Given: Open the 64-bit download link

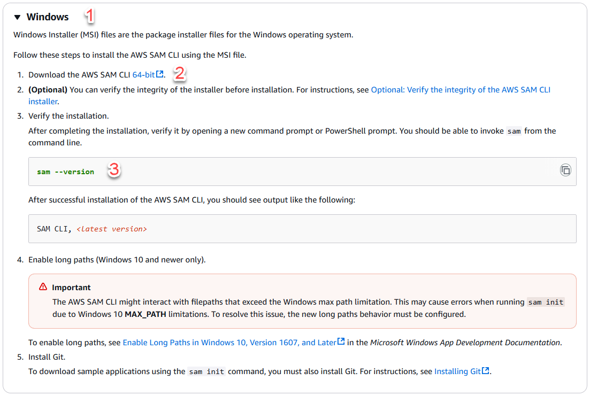Looking at the screenshot, I should [x=148, y=74].
